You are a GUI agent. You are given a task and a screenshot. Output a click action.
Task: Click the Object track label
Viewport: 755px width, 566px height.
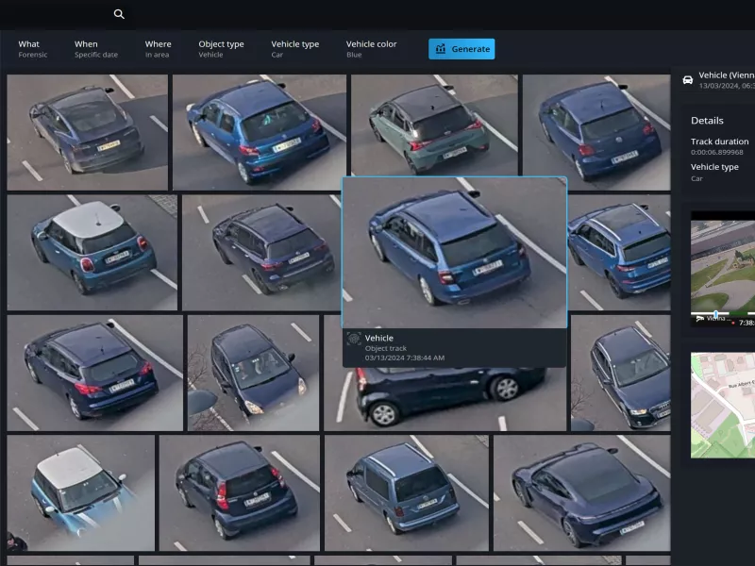385,348
